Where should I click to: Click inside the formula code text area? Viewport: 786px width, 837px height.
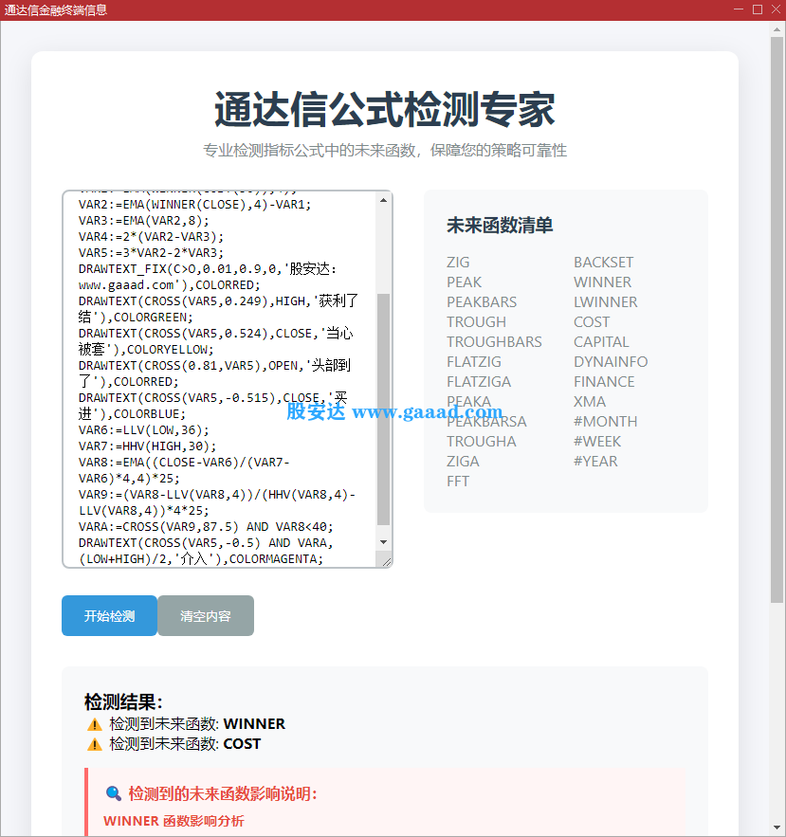tap(219, 379)
